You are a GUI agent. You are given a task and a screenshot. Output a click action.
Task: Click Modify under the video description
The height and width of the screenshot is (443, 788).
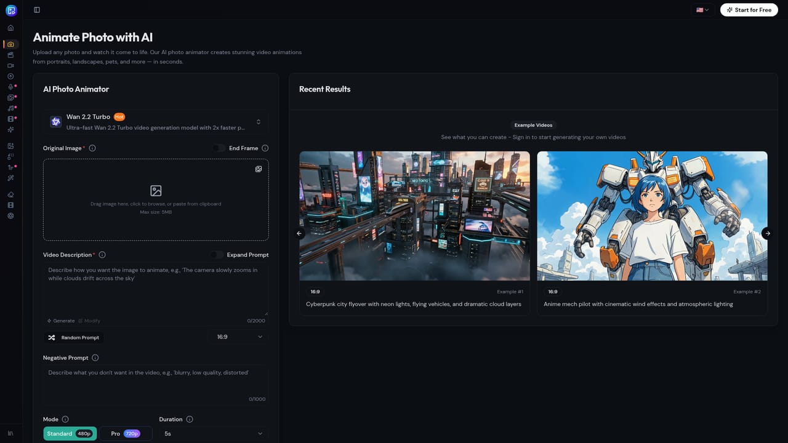[x=89, y=321]
